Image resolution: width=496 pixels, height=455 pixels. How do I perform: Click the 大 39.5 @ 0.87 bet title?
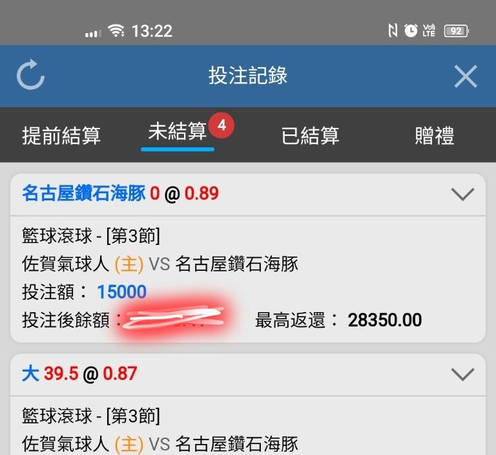point(79,374)
